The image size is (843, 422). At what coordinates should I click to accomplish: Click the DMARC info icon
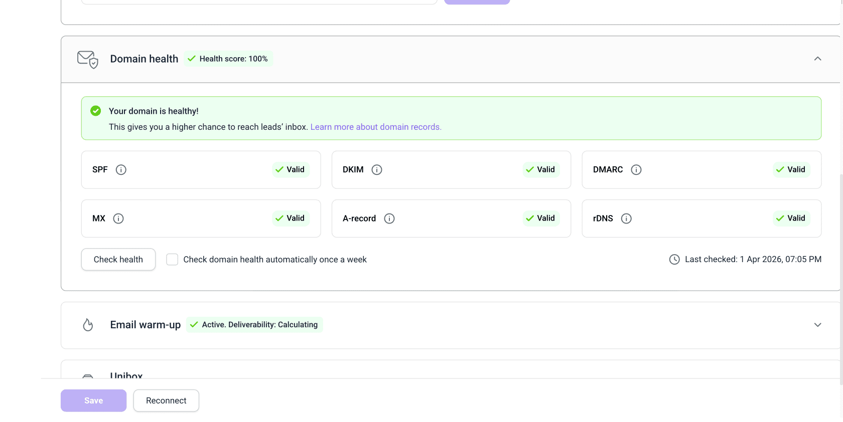[x=636, y=170]
